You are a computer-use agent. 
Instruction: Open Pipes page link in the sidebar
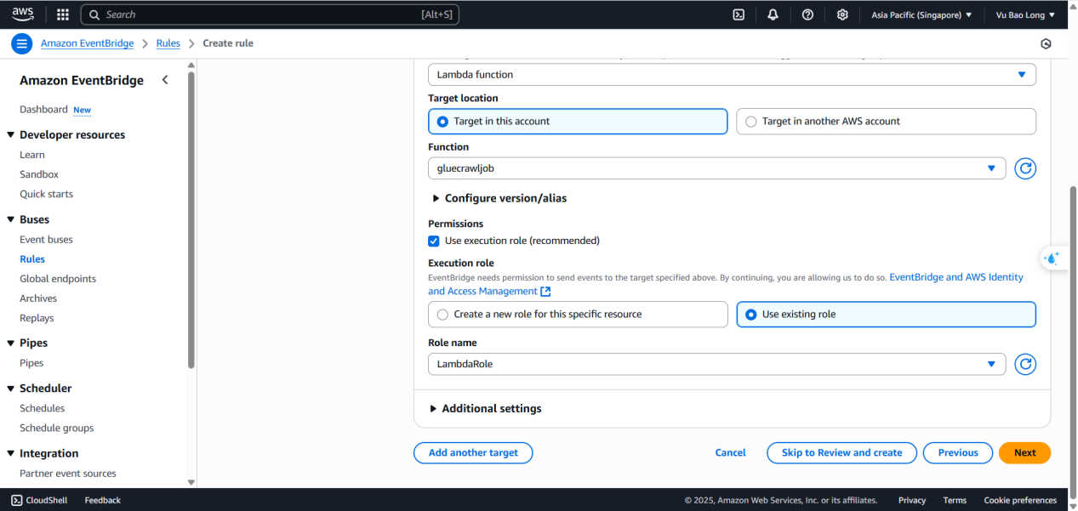31,363
